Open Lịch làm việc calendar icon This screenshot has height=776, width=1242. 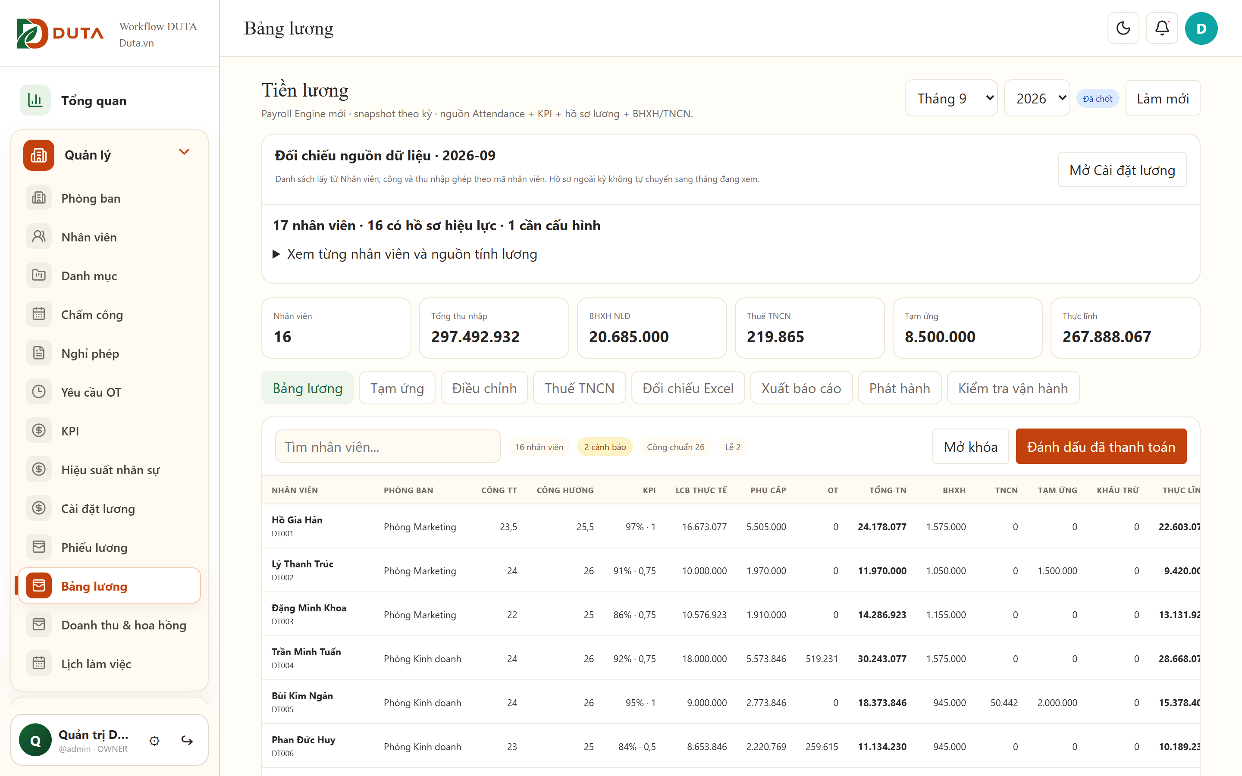click(39, 663)
